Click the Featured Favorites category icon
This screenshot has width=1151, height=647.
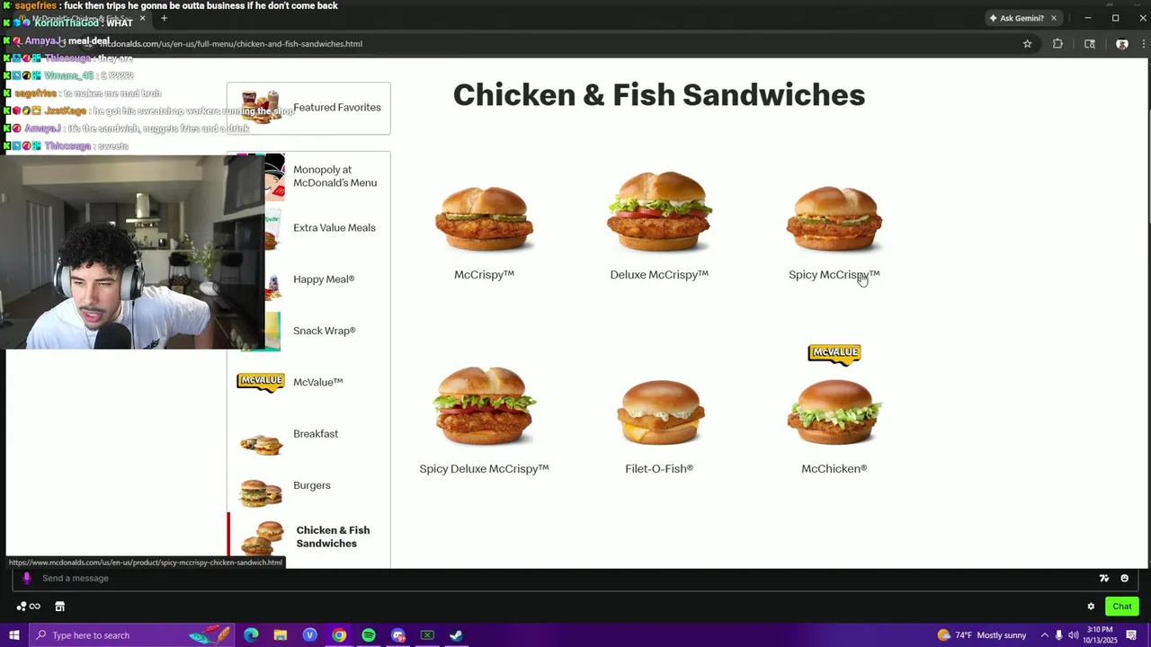click(x=261, y=108)
